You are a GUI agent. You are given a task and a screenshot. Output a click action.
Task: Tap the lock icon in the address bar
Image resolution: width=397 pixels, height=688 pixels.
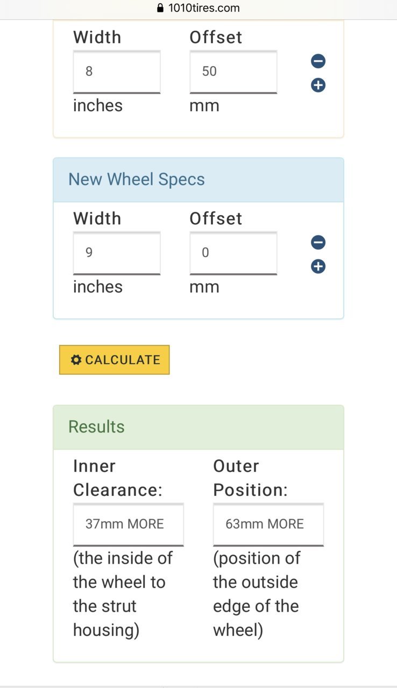click(x=160, y=8)
